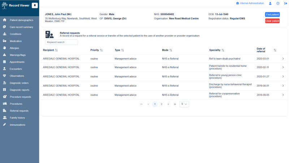Click the Find patient button
Image resolution: width=289 pixels, height=163 pixels.
(272, 14)
